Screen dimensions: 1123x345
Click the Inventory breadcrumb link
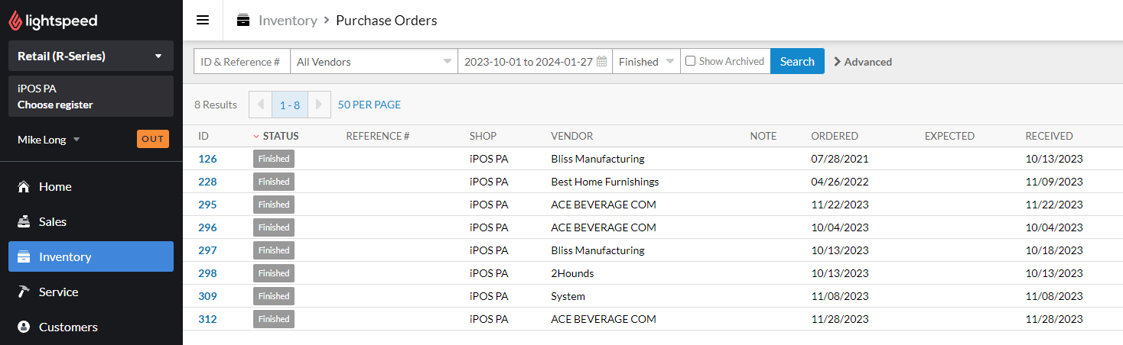coord(288,21)
